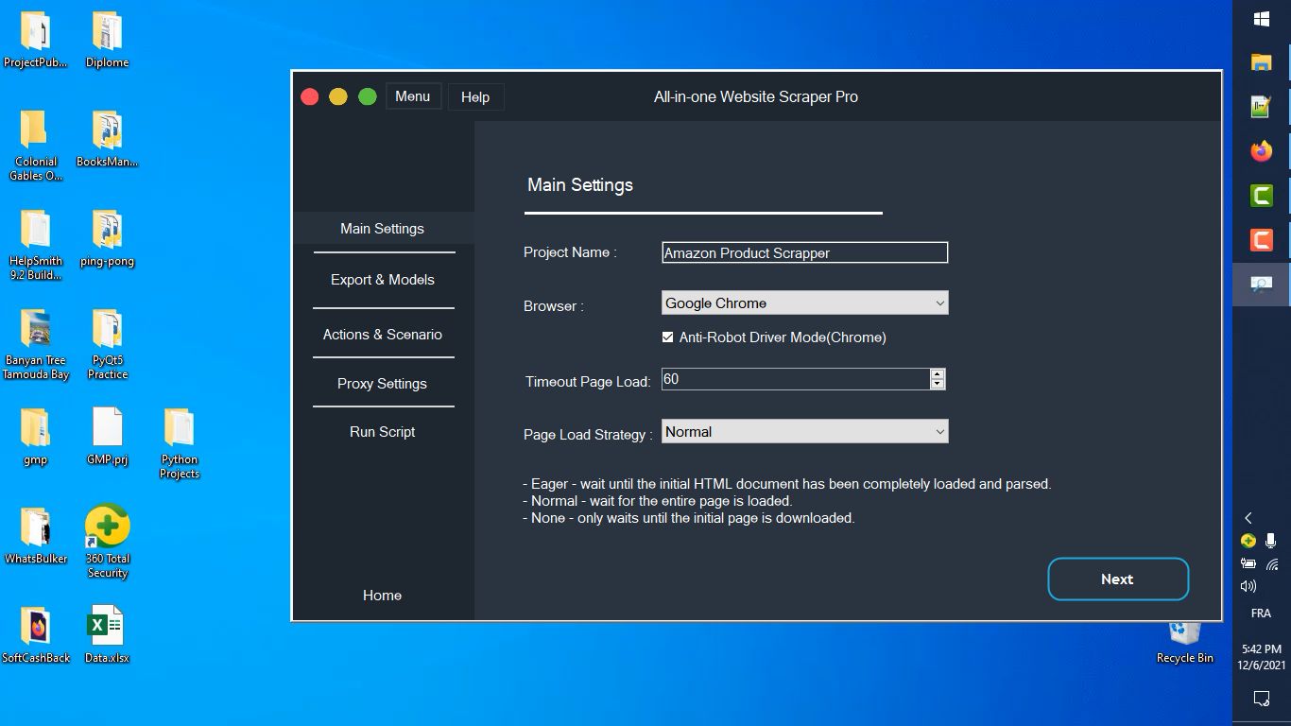Viewport: 1291px width, 726px height.
Task: Expand the Page Load Strategy dropdown
Action: (x=804, y=432)
